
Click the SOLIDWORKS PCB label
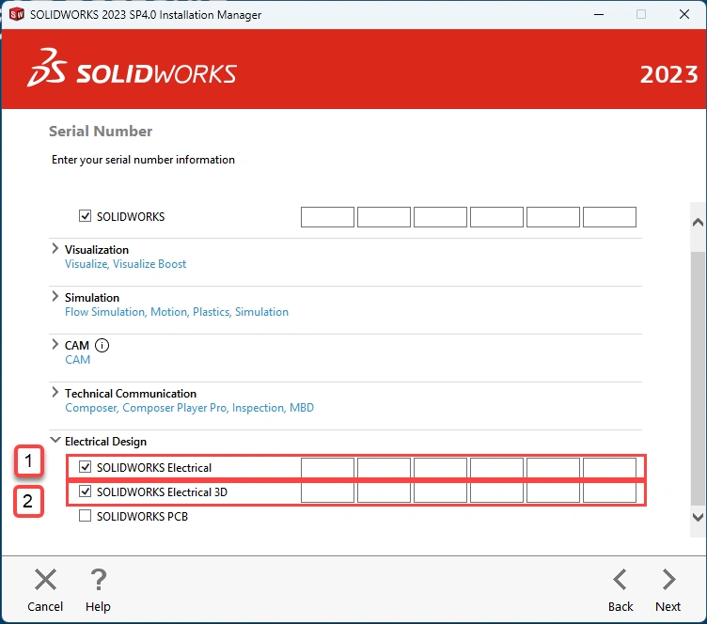pos(143,516)
